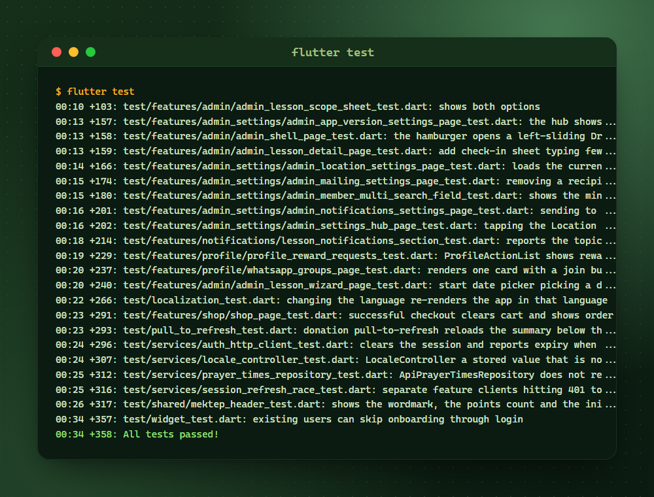Select the admin_mailing_settings_page_test.dart line
Viewport: 654px width, 497px height.
[x=336, y=181]
